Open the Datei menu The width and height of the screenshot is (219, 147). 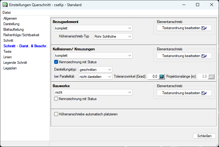(x=6, y=13)
